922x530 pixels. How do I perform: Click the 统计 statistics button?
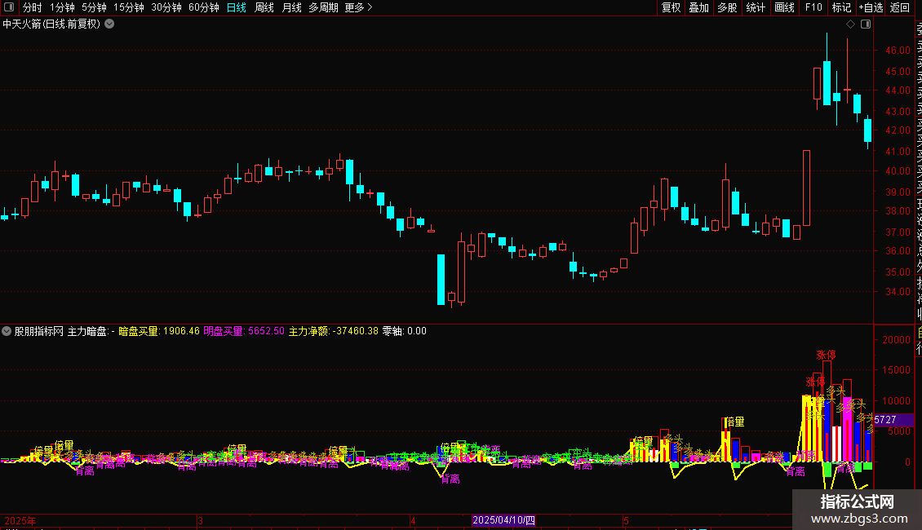coord(756,7)
